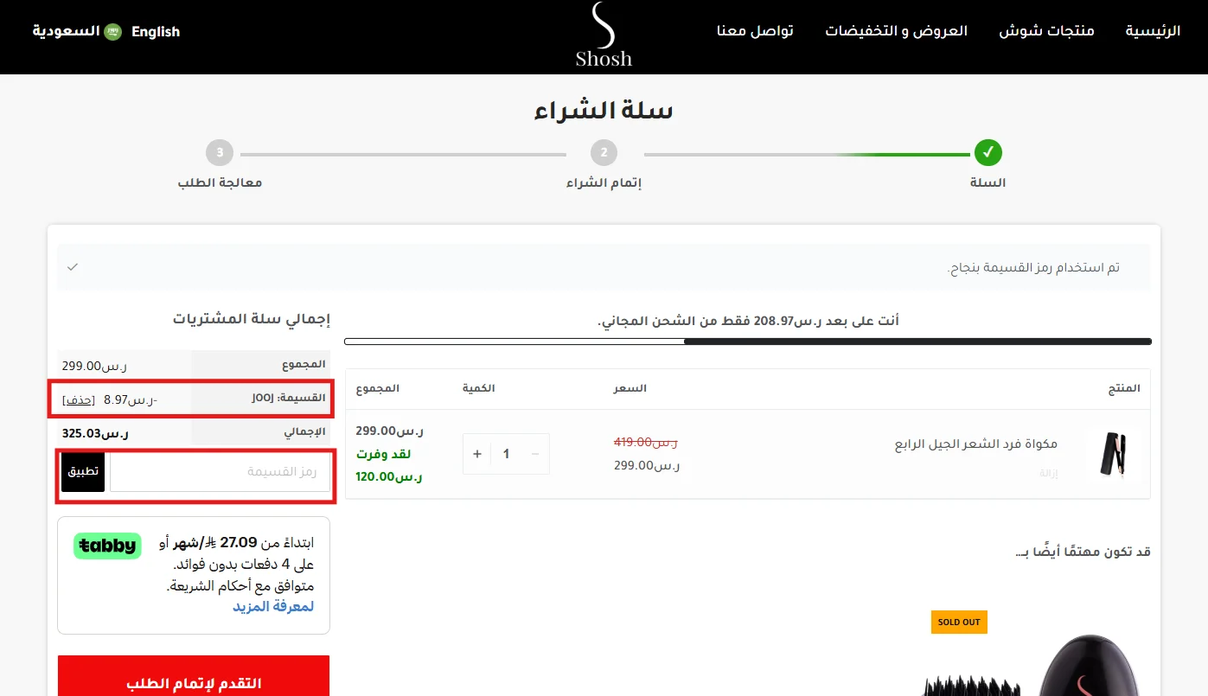Screen dimensions: 1208x696
Task: Remove coupon via حذف link
Action: tap(79, 399)
